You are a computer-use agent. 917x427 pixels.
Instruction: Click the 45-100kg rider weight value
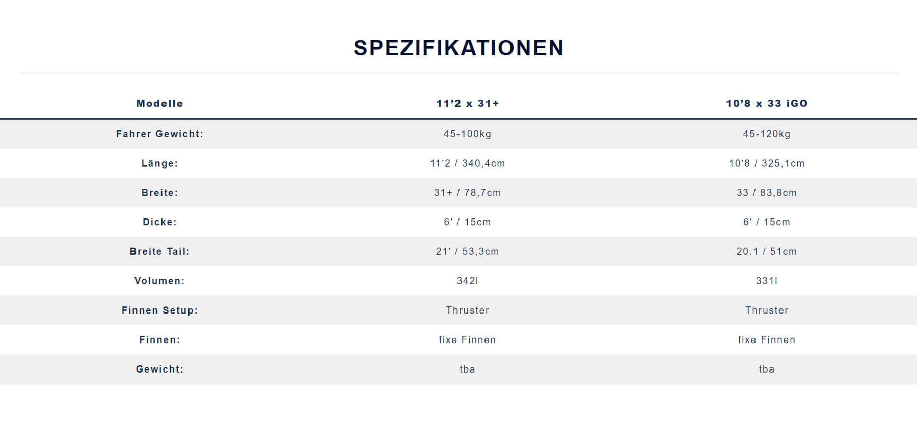[x=467, y=134]
